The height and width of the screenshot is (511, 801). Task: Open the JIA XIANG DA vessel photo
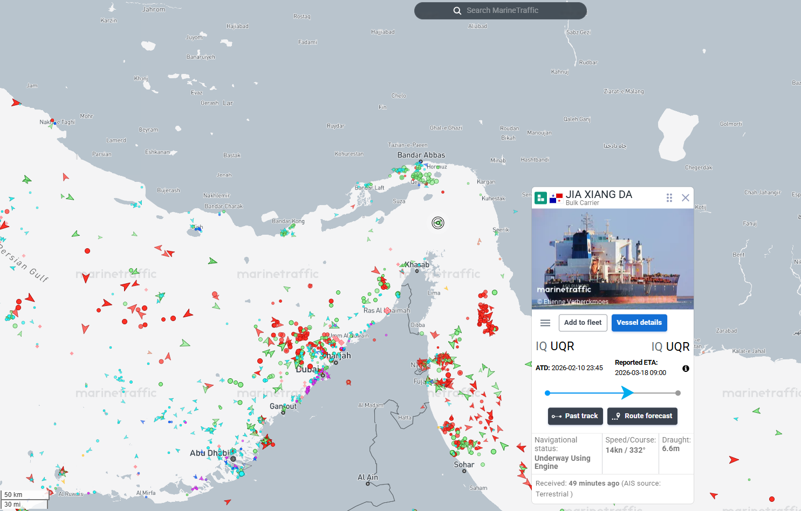point(613,259)
